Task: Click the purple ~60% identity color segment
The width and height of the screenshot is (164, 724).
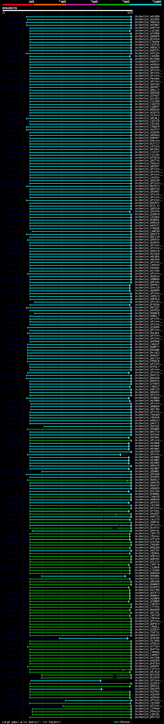Action: pyautogui.click(x=82, y=5)
